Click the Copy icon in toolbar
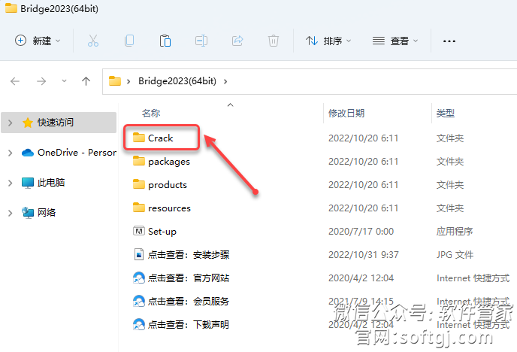This screenshot has height=352, width=517. tap(129, 41)
